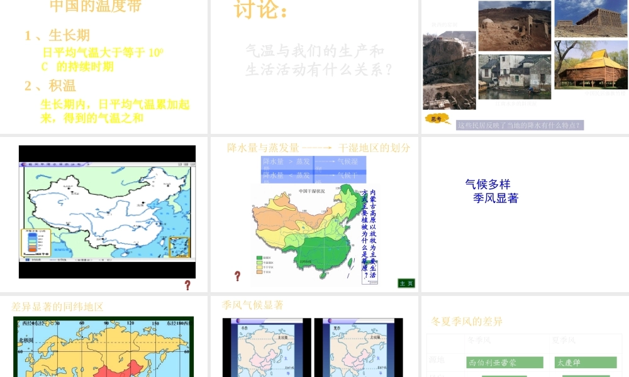Click the dry-wet map color legend

(264, 265)
